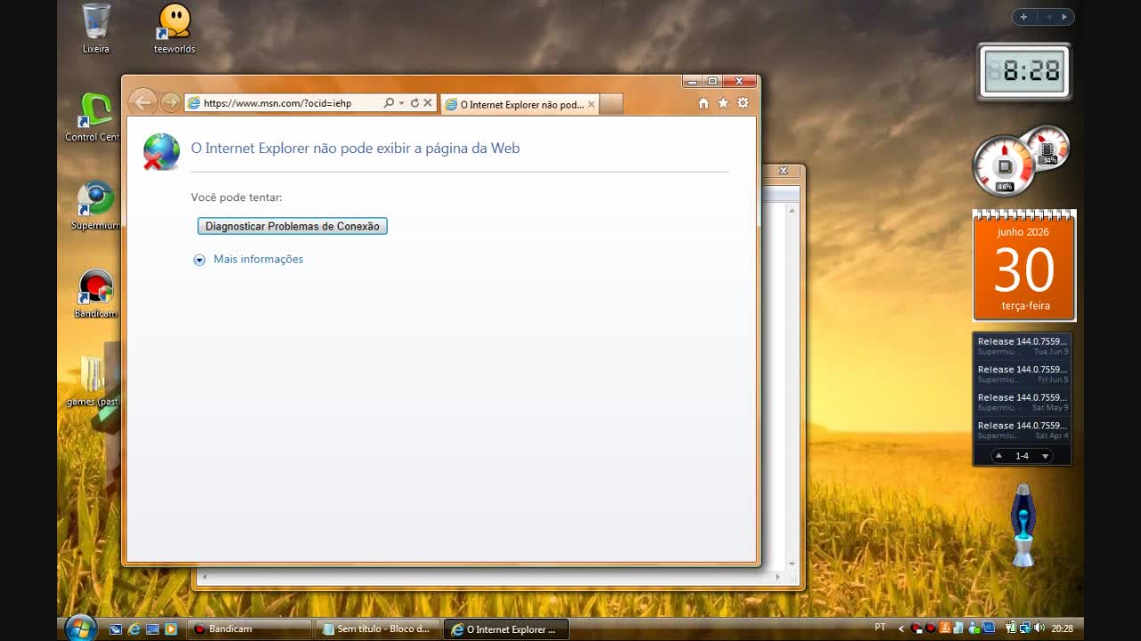Click the PT language indicator in taskbar
This screenshot has height=641, width=1141.
(881, 629)
